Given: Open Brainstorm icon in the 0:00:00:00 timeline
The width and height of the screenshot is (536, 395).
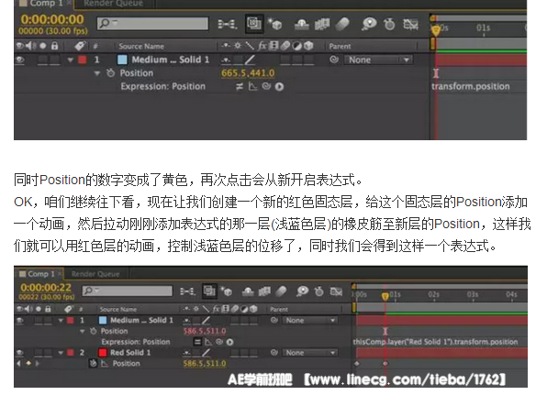Looking at the screenshot, I should coord(369,24).
